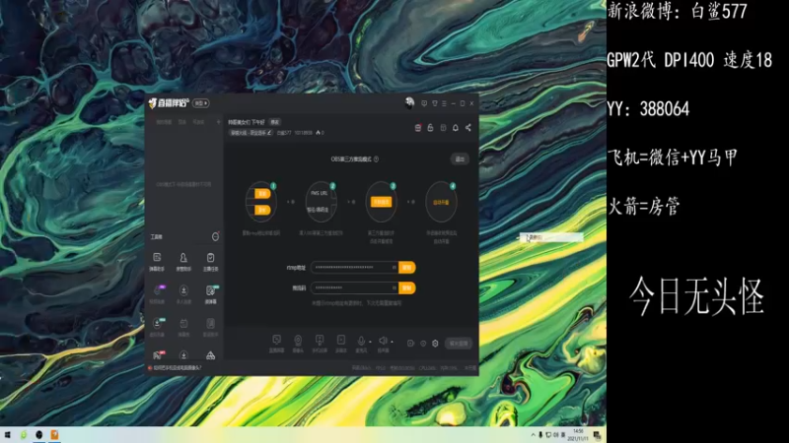Open the message icon in the title bar

coord(424,103)
